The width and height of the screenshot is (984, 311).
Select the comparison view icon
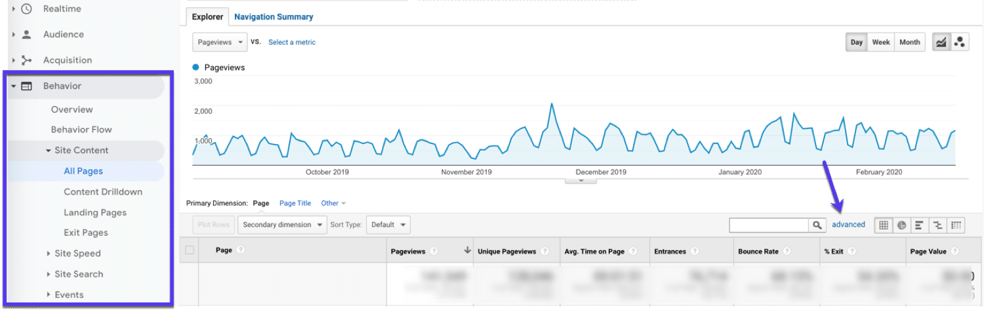tap(938, 225)
